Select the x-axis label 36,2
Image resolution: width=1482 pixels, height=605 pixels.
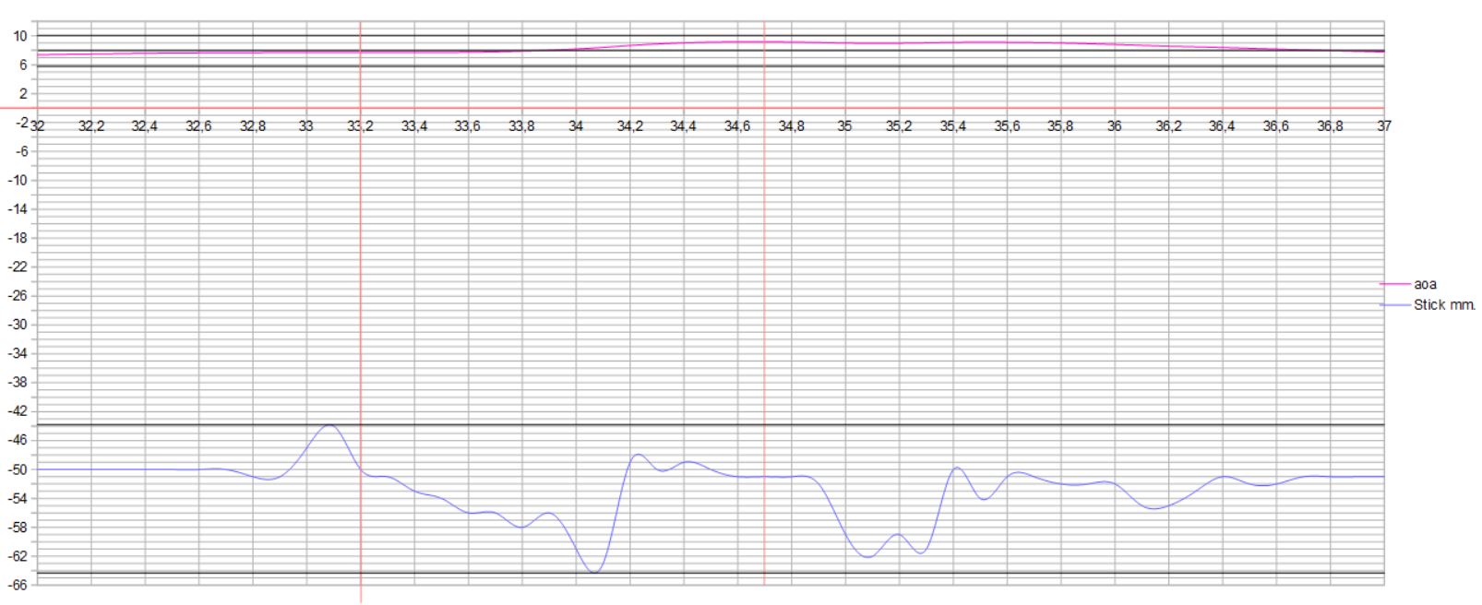(x=1168, y=126)
